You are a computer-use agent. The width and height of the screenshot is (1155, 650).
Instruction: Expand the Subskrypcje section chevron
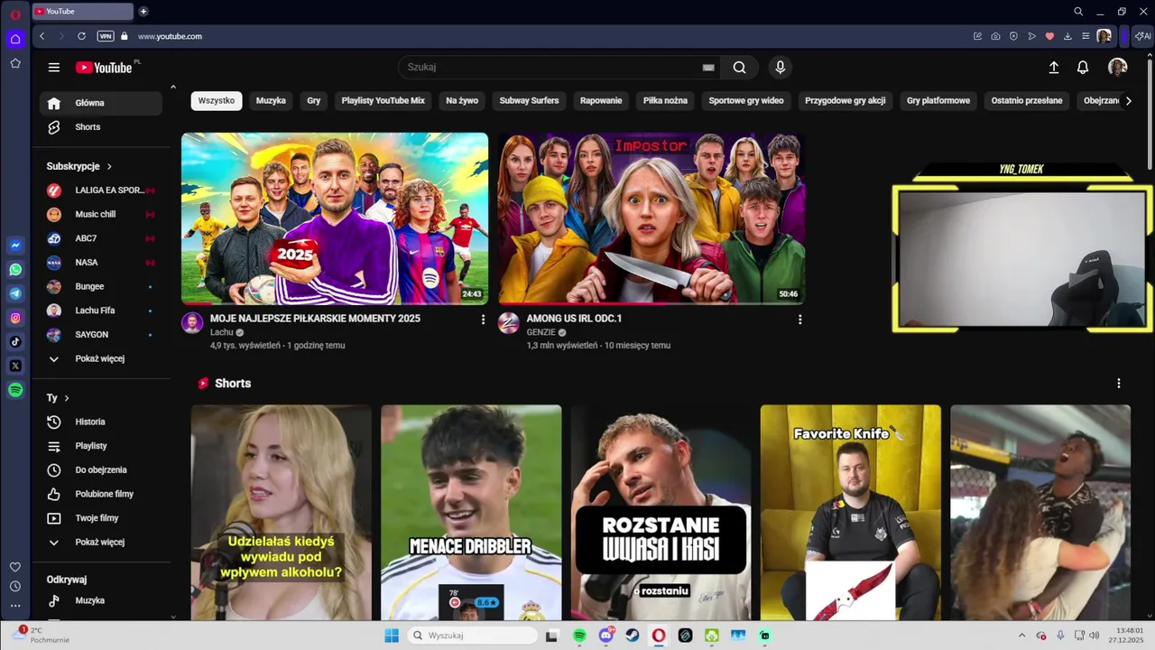(109, 167)
